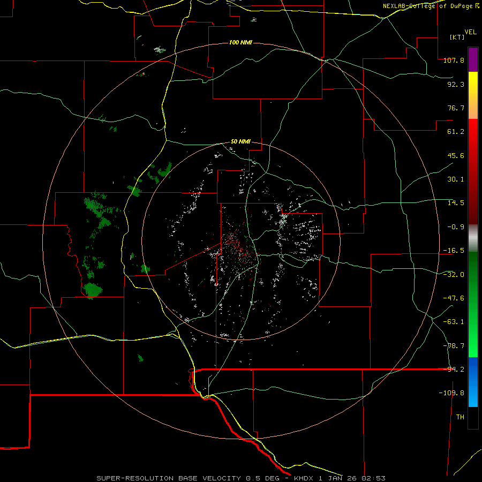Click the 61.2 legend value
Image resolution: width=482 pixels, height=482 pixels.
click(x=456, y=132)
